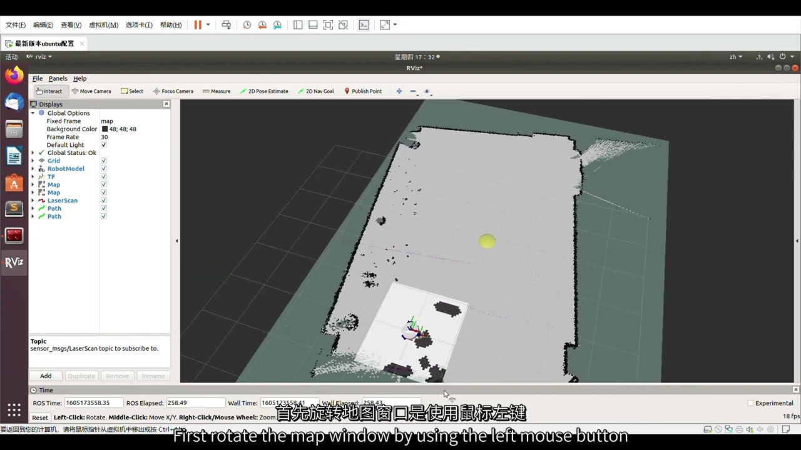Close the Displays panel
This screenshot has height=450, width=801.
[166, 104]
